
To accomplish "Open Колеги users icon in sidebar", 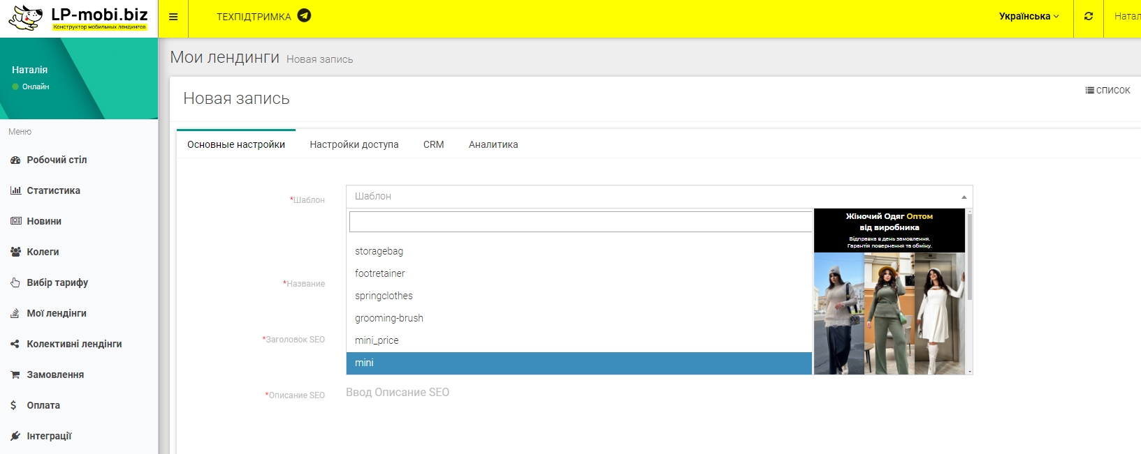I will tap(15, 252).
